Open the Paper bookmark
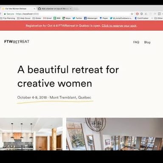 coord(104,18)
